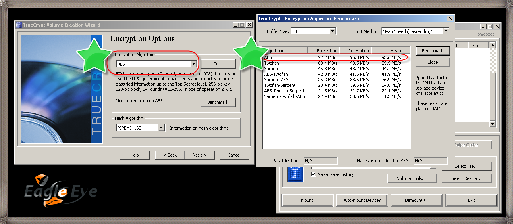Select the AES-Twofish-Serpent benchmark row
Viewport: 513px width, 224px height.
coord(336,91)
